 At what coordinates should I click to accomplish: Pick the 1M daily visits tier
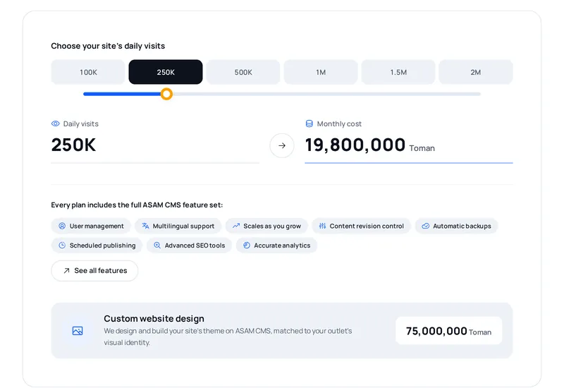[321, 72]
